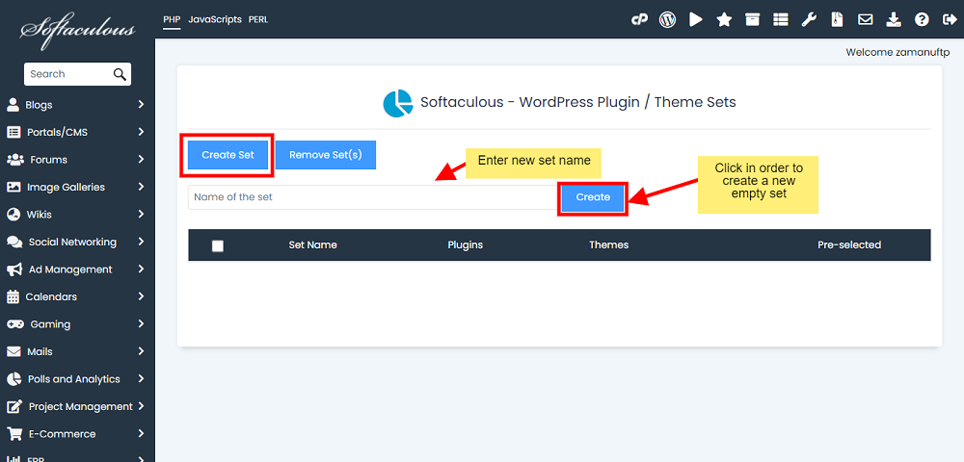Screen dimensions: 964x462
Task: Click the Project Management edit icon
Action: (x=14, y=406)
